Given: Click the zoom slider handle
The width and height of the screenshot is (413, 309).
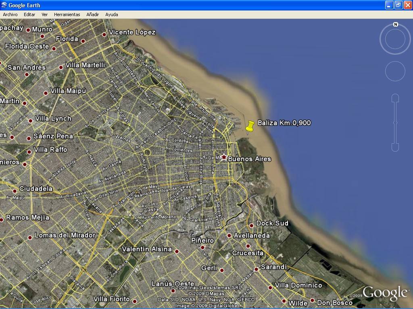Looking at the screenshot, I should [395, 122].
